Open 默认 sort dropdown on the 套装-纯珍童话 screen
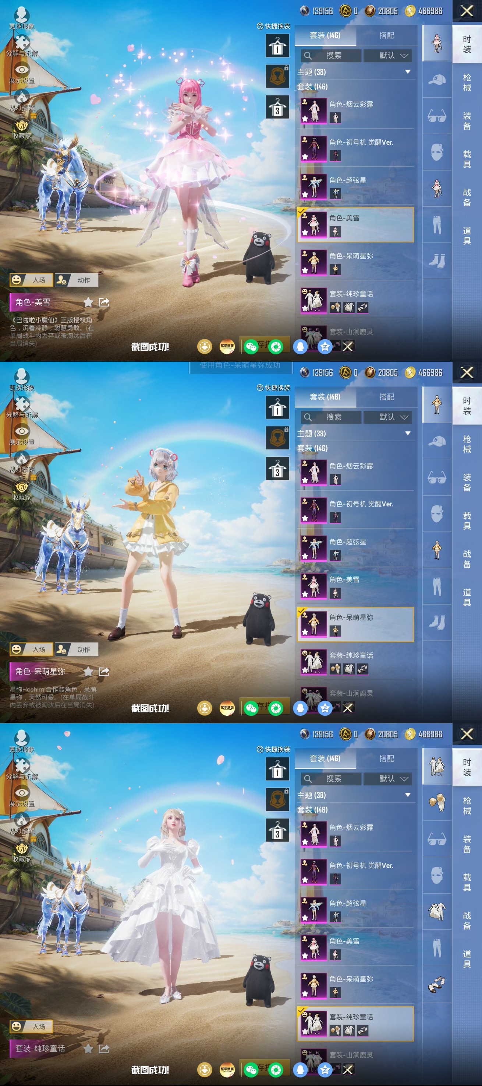The height and width of the screenshot is (1086, 482). point(387,779)
